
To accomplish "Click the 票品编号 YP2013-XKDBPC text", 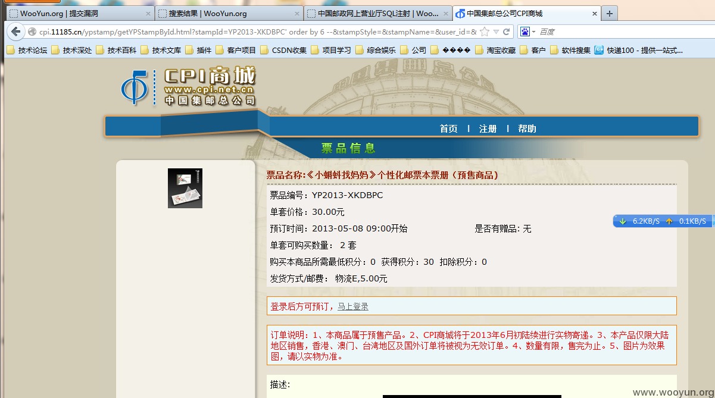I will point(326,195).
